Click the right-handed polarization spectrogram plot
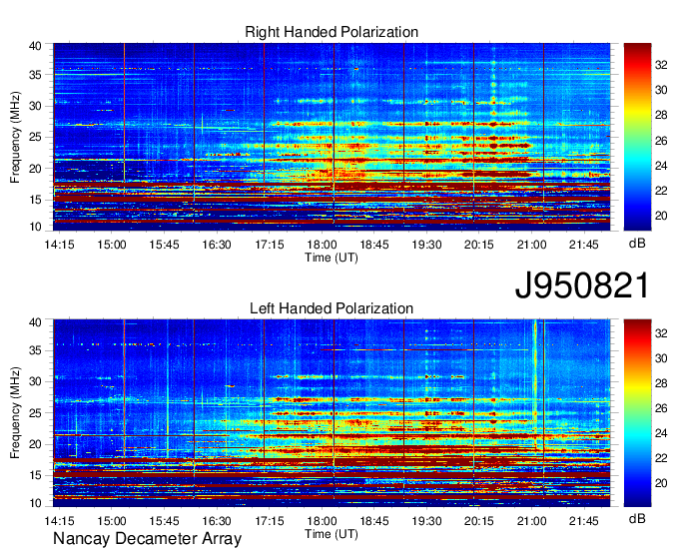This screenshot has height=551, width=679. (332, 137)
